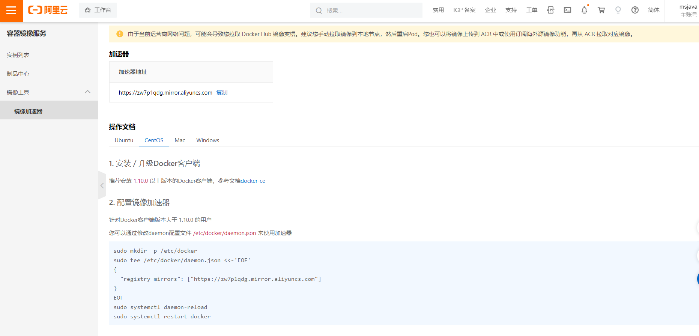Open notifications bell icon
699x336 pixels.
tap(584, 10)
